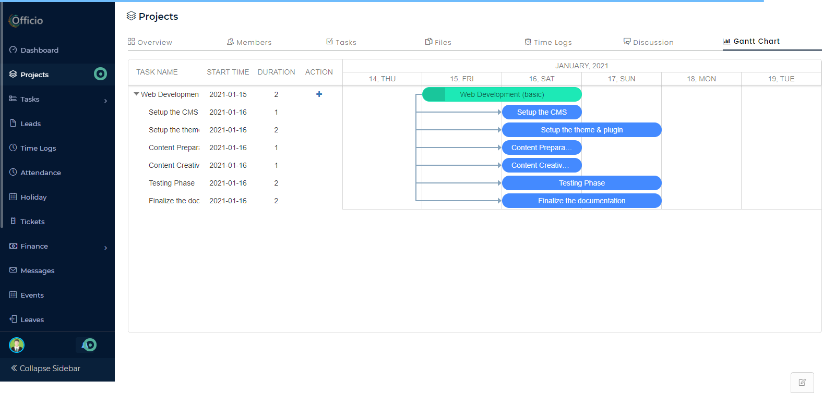
Task: Click the START TIME column header
Action: click(x=228, y=72)
